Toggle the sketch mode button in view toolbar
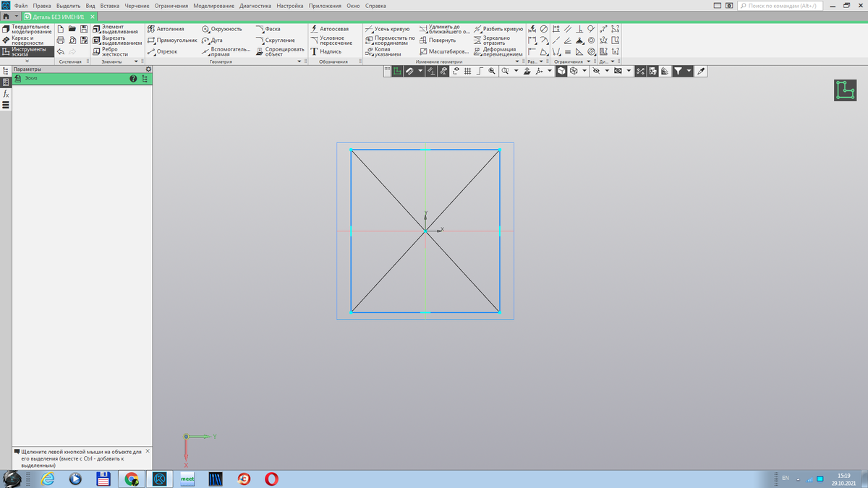Image resolution: width=868 pixels, height=488 pixels. click(397, 72)
